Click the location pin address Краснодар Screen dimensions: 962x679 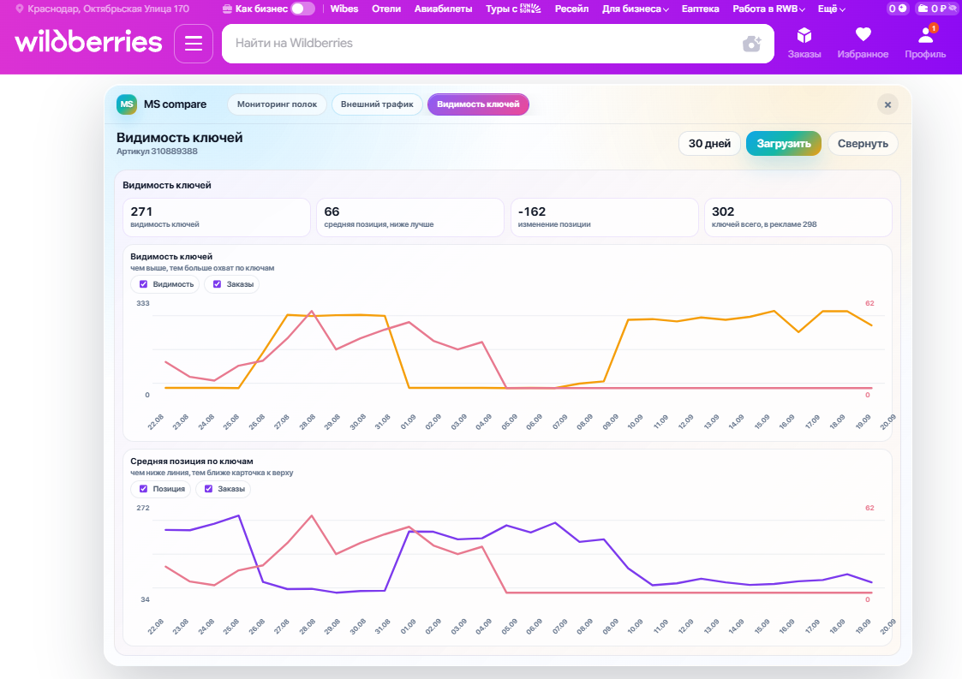[x=102, y=9]
